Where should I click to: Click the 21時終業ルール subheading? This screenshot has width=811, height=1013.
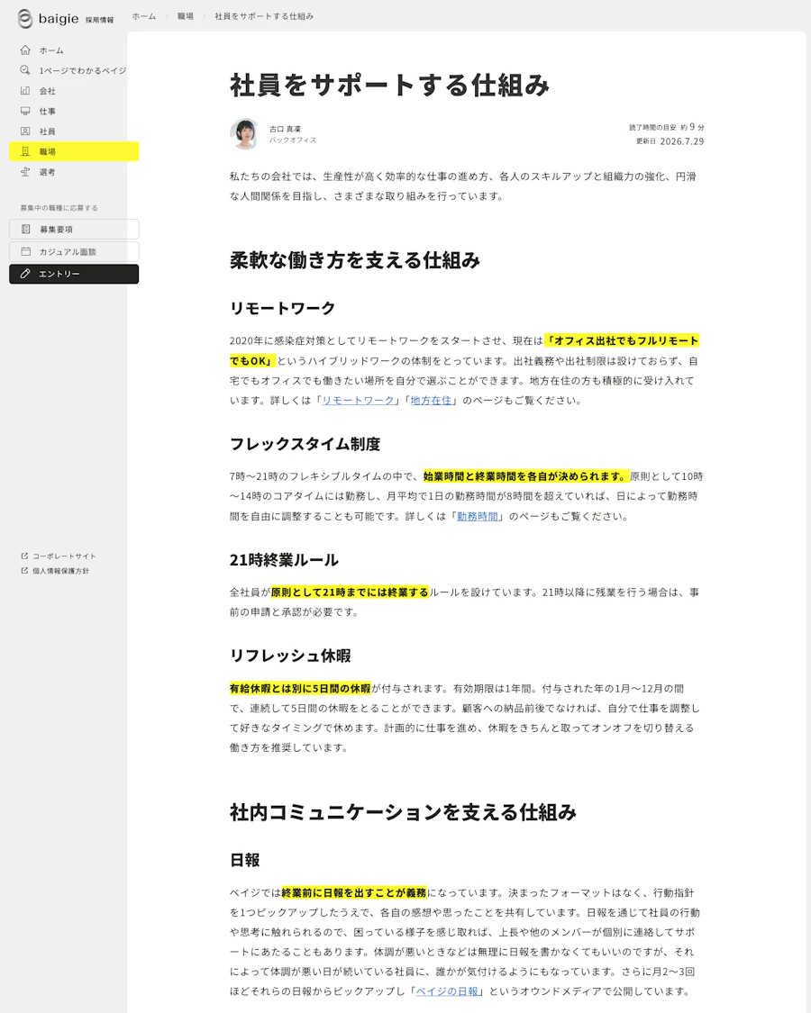pos(284,559)
